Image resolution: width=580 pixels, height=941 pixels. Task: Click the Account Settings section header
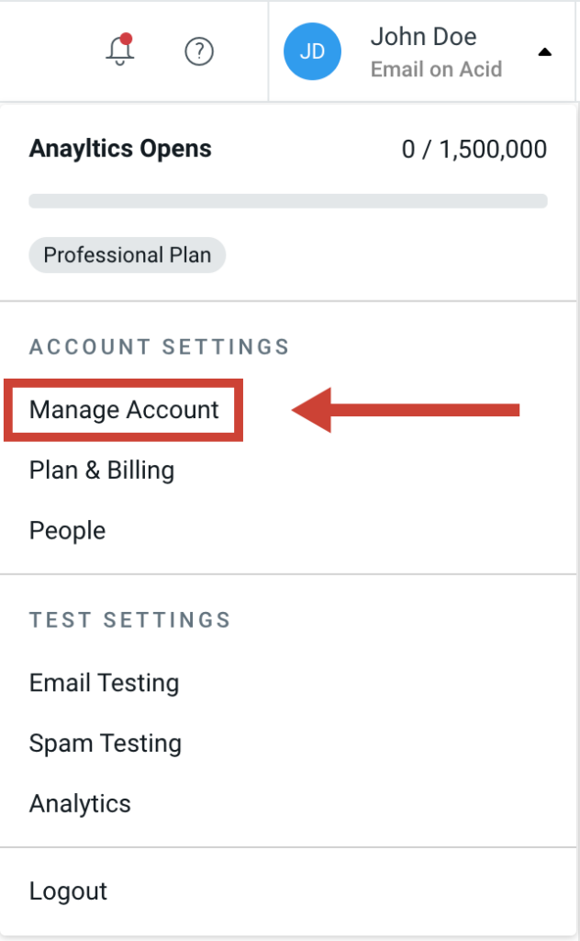pyautogui.click(x=160, y=346)
